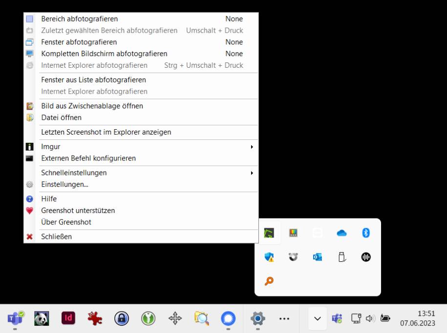The height and width of the screenshot is (333, 447).
Task: Select Bereich abfotografieren from the menu
Action: tap(78, 19)
